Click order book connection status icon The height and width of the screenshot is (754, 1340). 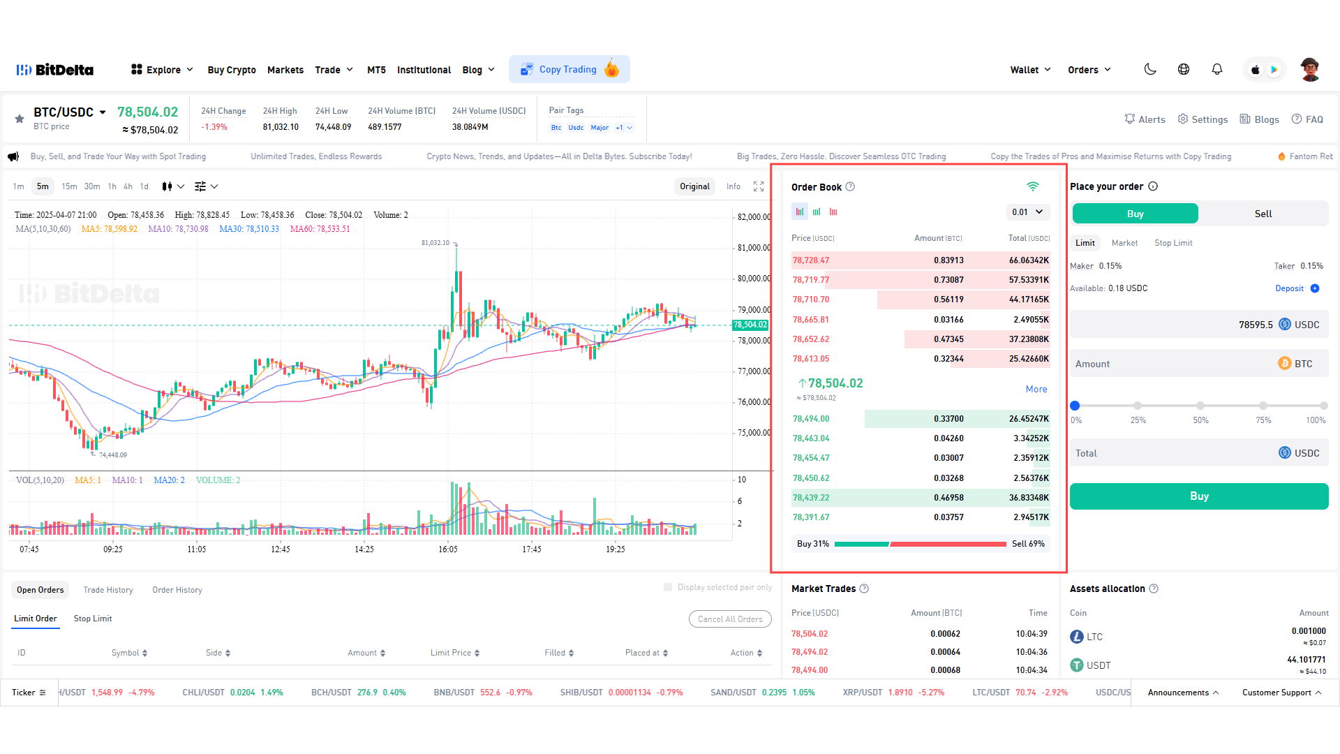(x=1033, y=186)
